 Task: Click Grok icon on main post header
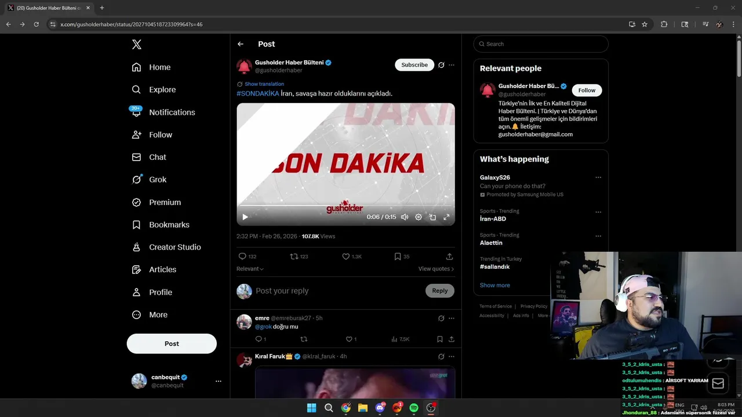[441, 65]
